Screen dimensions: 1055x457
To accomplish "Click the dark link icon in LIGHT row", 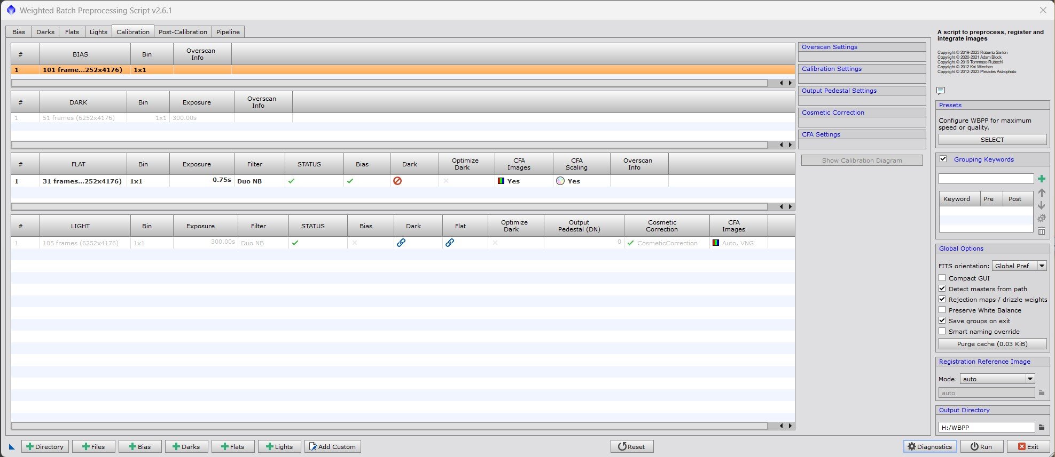I will [x=401, y=243].
